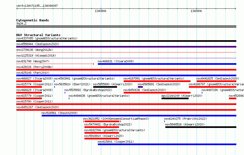
Task: Select the gray 9q34.2 cytogenetic band bar
Action: 126,27
